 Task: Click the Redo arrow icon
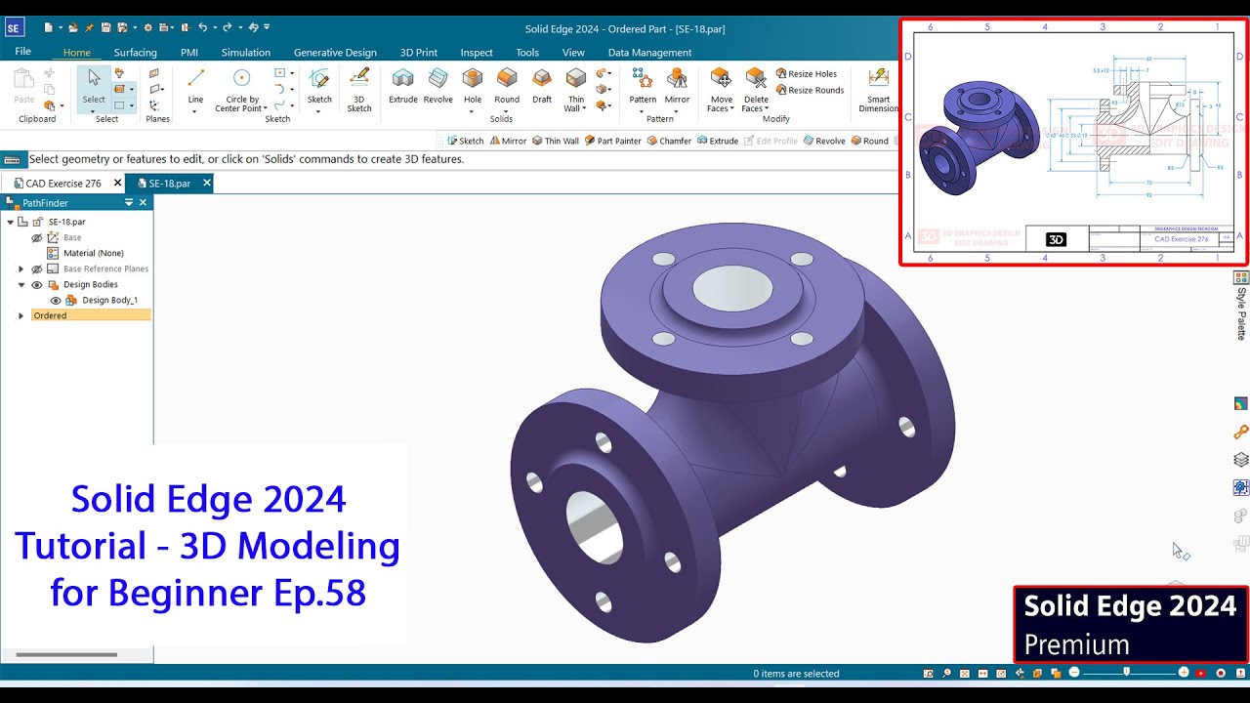coord(227,27)
